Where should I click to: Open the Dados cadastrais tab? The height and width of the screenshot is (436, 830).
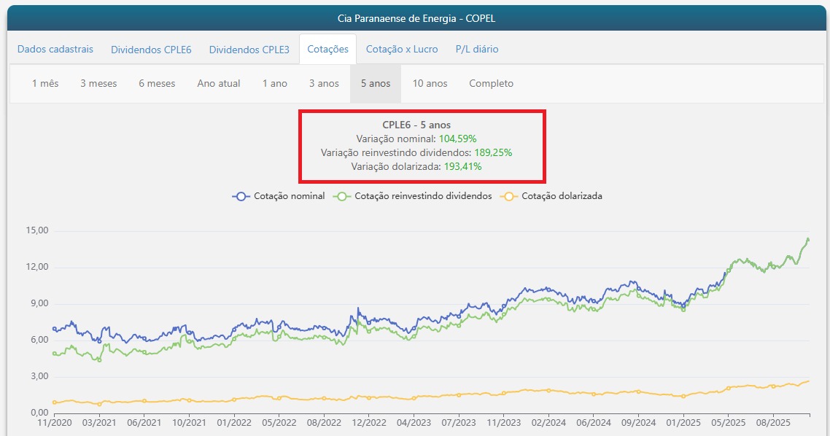(x=55, y=50)
